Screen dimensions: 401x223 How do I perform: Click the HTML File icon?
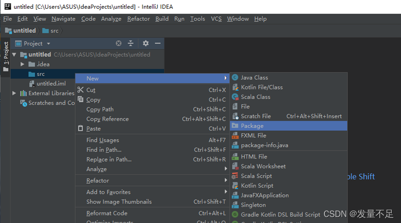coord(235,157)
